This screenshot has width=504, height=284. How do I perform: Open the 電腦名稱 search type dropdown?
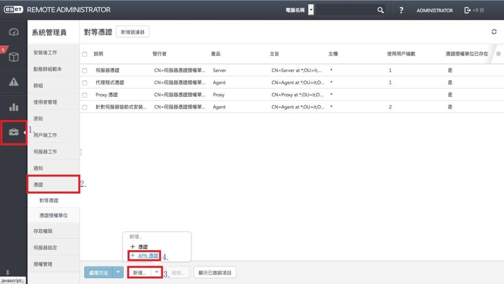click(311, 10)
